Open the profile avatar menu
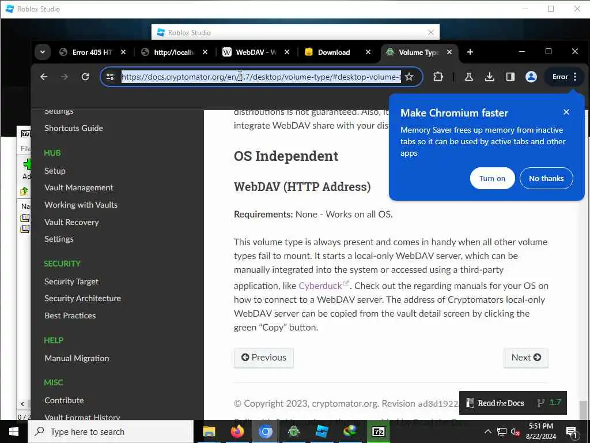 point(531,77)
